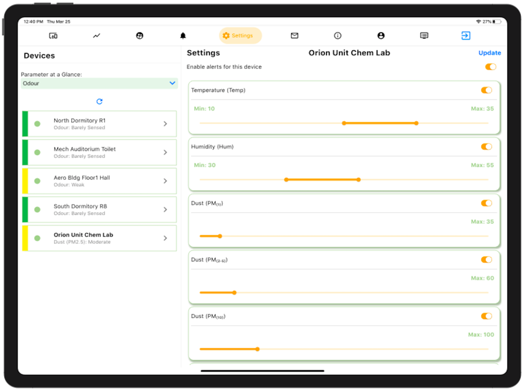Viewport: 523px width, 392px height.
Task: Select North Dormitory R1 device name
Action: click(79, 121)
